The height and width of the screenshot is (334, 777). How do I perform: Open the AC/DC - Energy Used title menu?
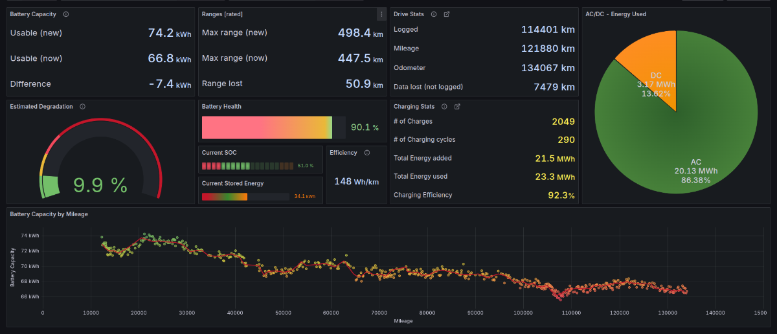click(x=615, y=14)
